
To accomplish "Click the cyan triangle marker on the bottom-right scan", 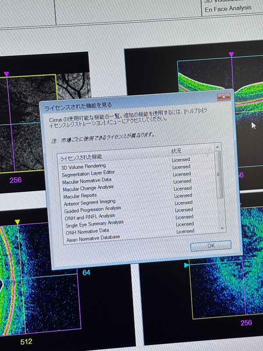I will (x=186, y=265).
